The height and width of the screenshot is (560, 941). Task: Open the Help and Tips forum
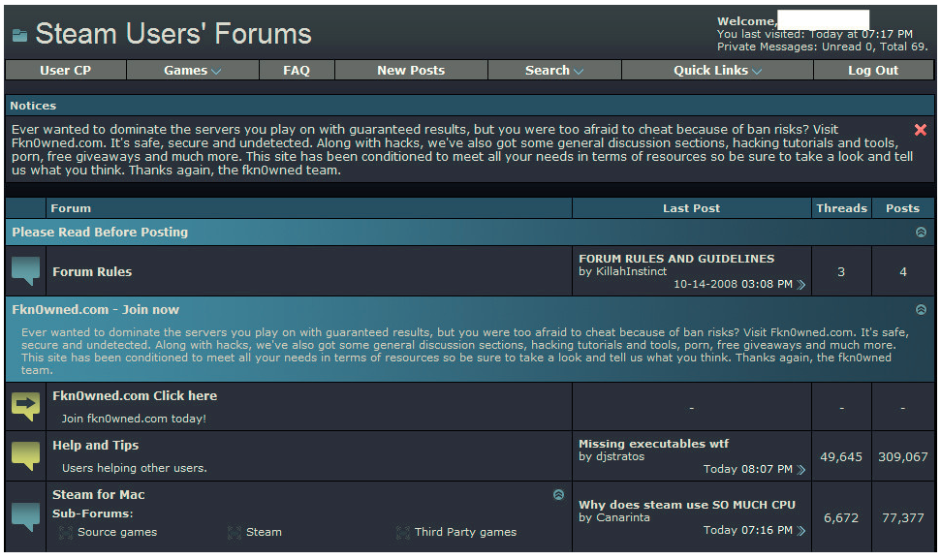point(95,446)
